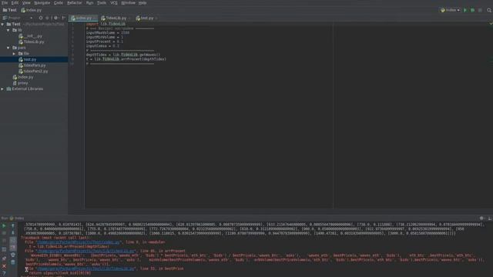Open the Navigate menu
The height and width of the screenshot is (277, 493).
tap(42, 3)
